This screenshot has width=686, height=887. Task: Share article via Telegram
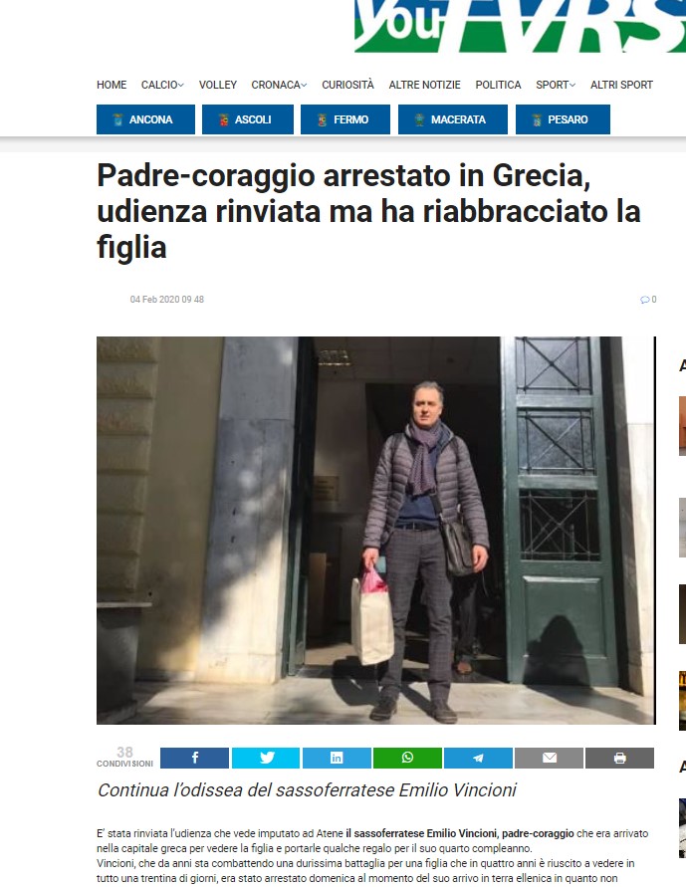(x=478, y=758)
